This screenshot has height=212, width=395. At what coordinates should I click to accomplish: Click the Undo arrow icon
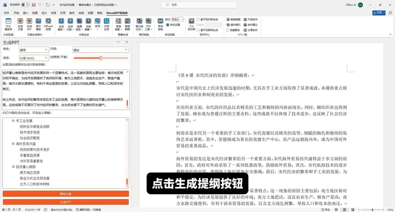pyautogui.click(x=40, y=5)
